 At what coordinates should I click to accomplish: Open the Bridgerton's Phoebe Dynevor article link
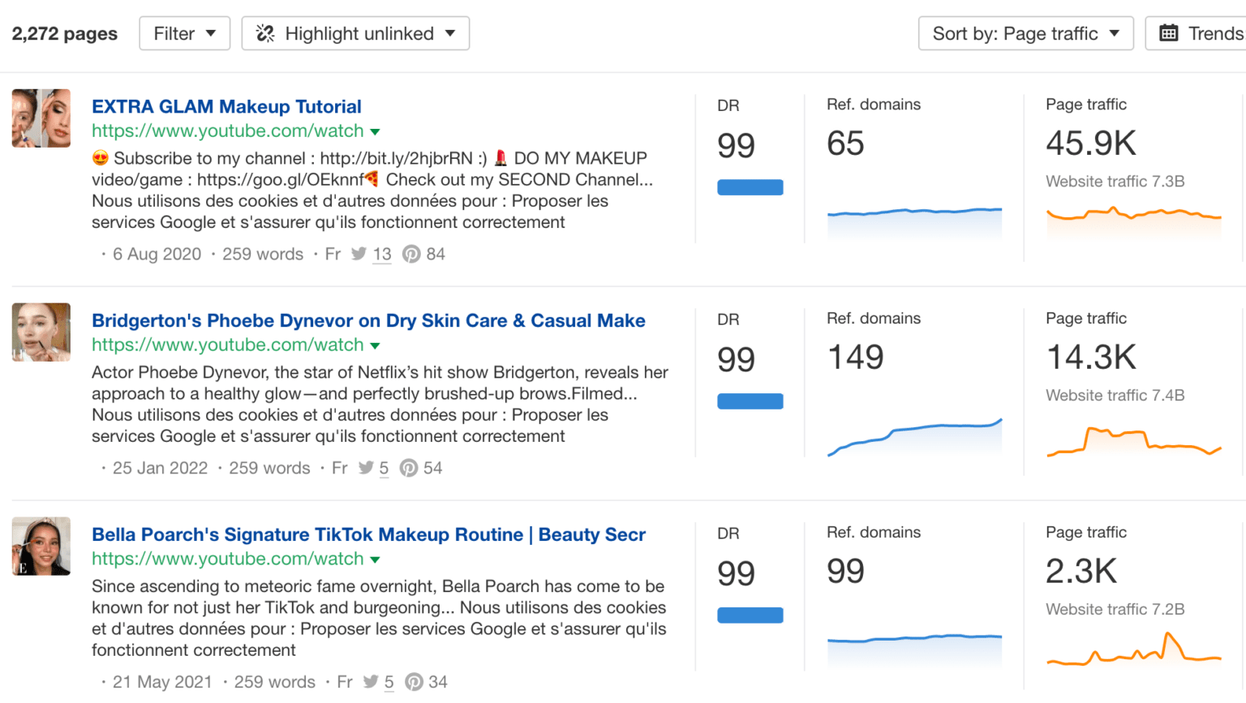(x=368, y=320)
